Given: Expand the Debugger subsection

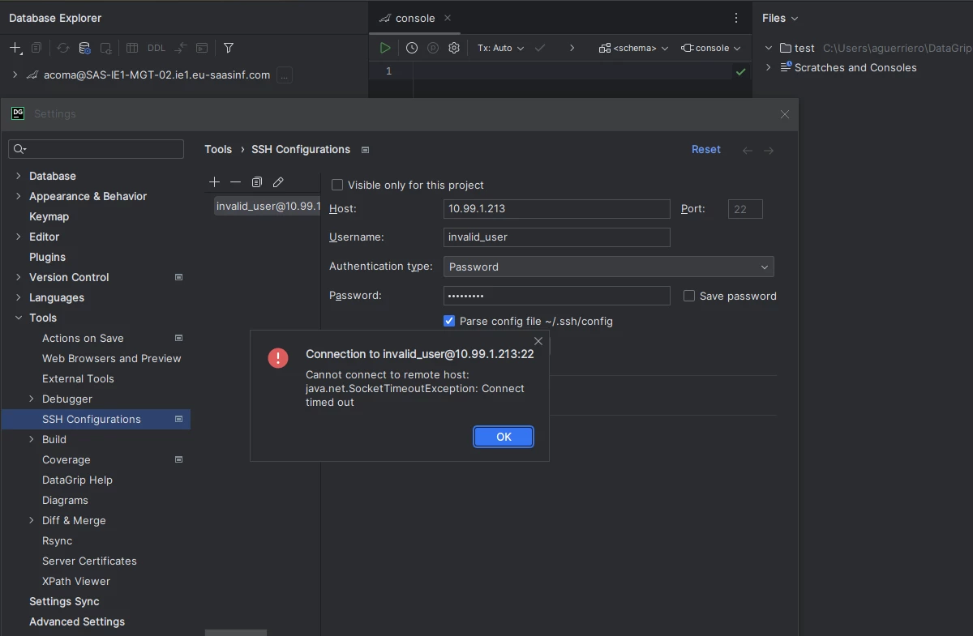Looking at the screenshot, I should click(x=32, y=399).
